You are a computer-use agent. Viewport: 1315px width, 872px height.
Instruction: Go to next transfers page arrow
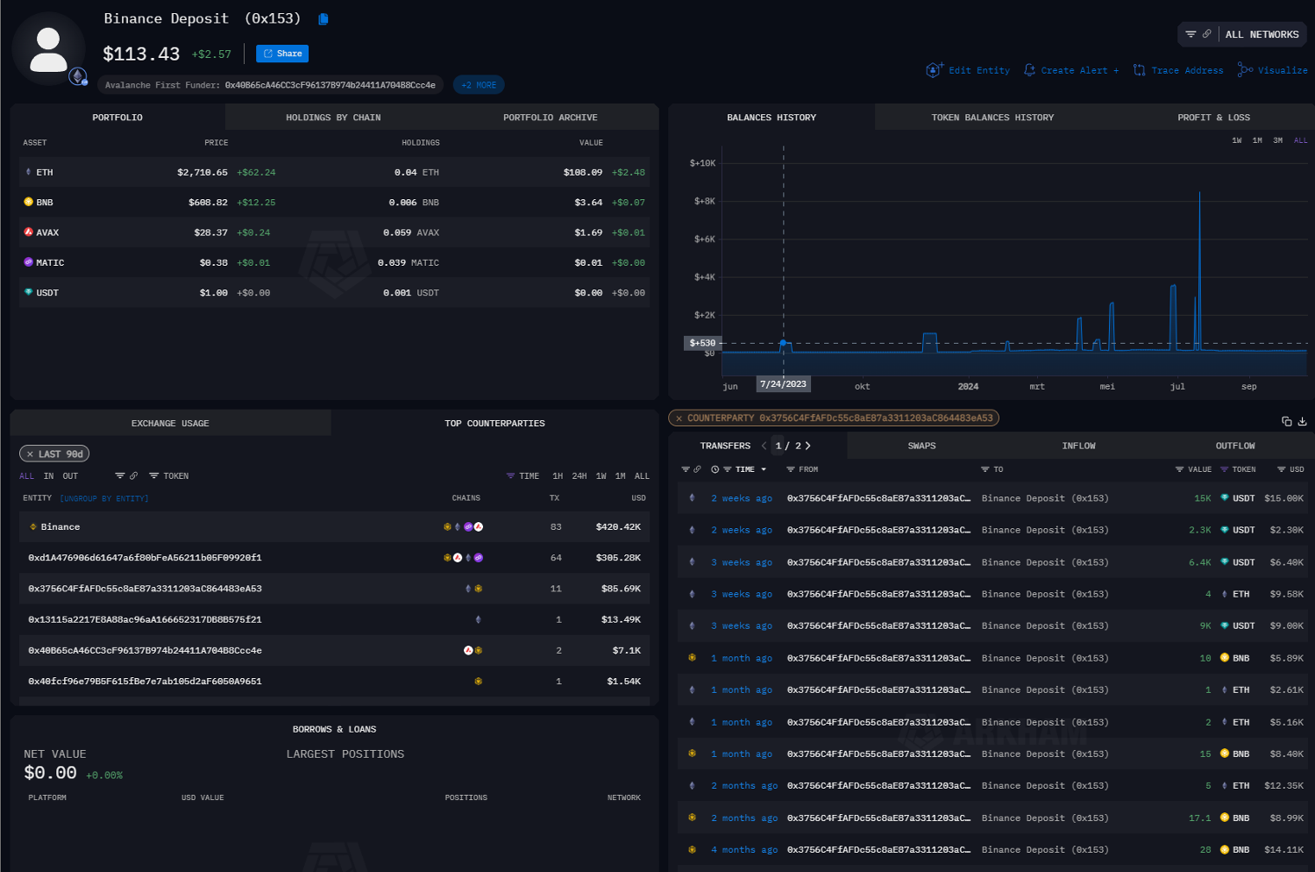[x=807, y=446]
